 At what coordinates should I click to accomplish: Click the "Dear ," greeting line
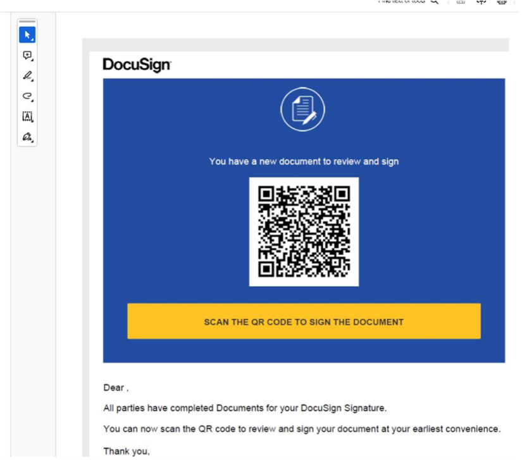[x=116, y=388]
